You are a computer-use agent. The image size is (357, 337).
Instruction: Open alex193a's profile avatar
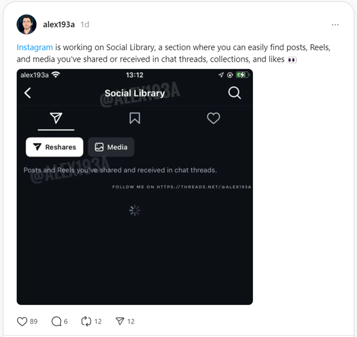[x=26, y=25]
